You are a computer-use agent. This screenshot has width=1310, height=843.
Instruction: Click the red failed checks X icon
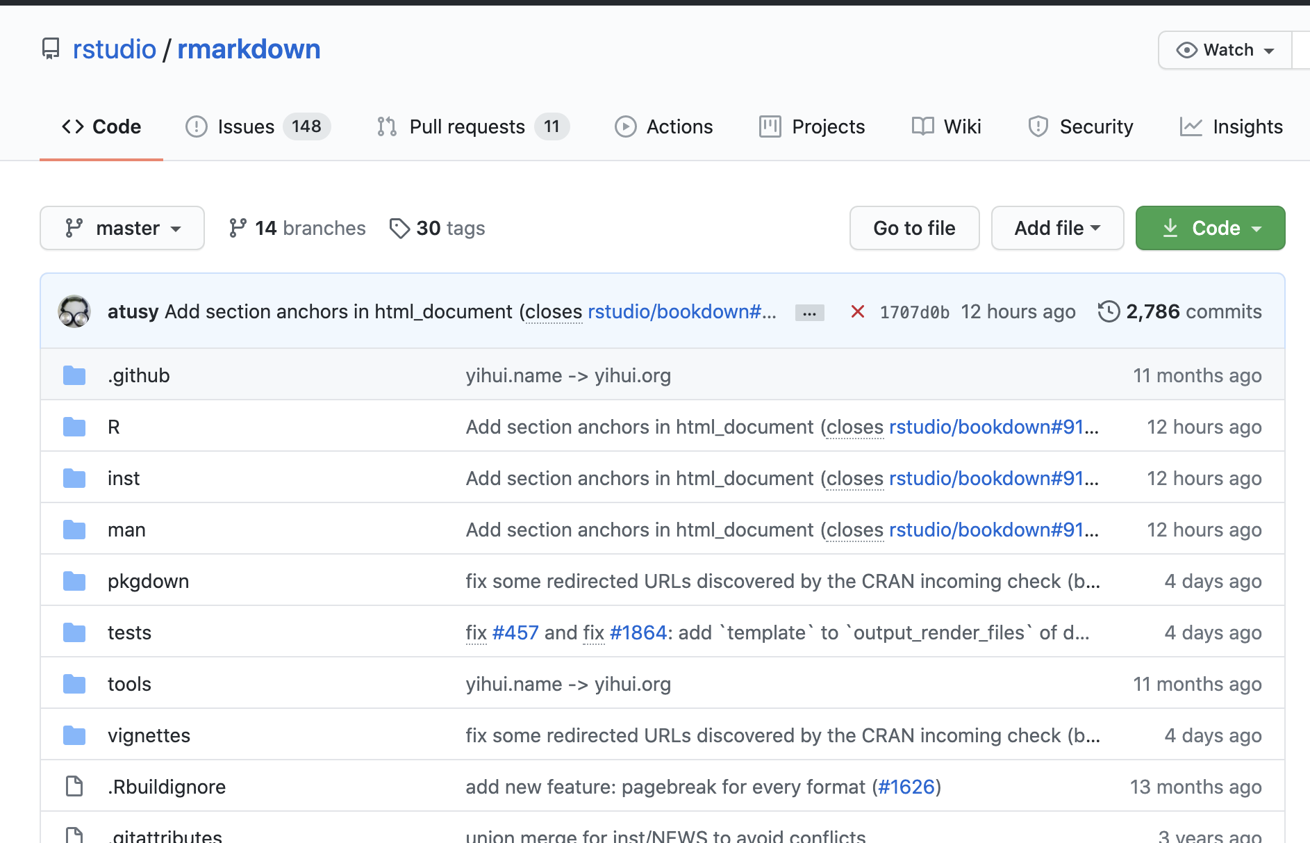click(x=858, y=311)
